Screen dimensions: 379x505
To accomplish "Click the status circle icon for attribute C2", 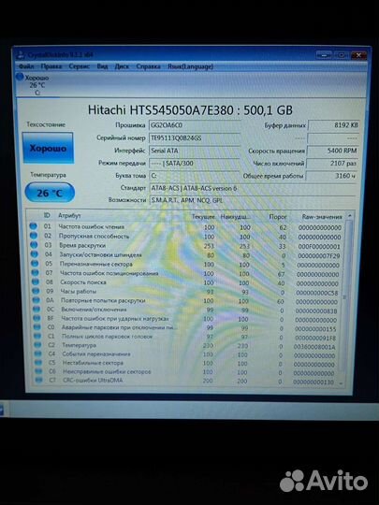I will (38, 344).
